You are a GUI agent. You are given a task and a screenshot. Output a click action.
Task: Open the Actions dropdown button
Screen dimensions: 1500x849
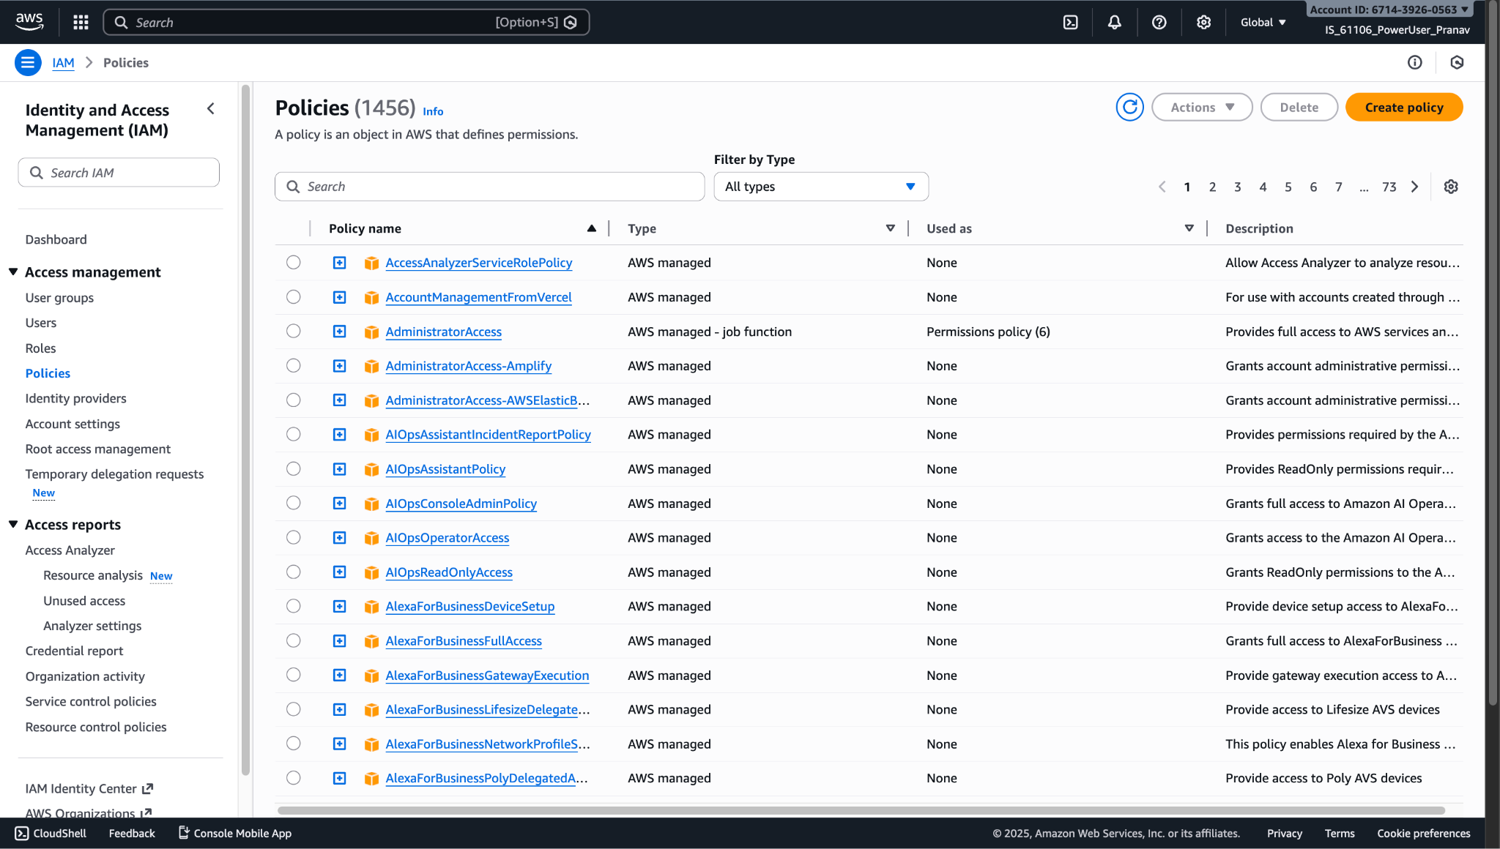[1202, 108]
